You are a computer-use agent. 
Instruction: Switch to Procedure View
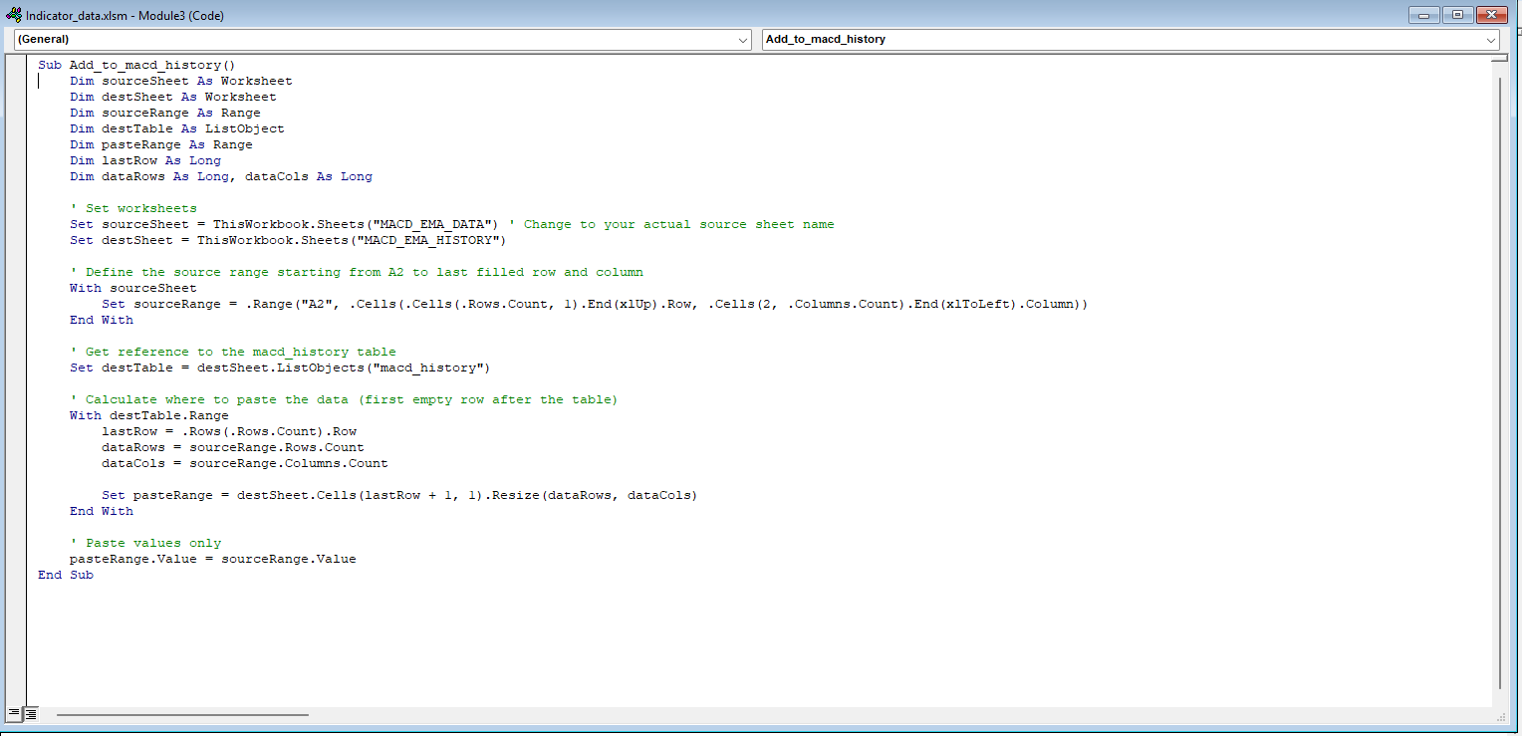pos(14,713)
